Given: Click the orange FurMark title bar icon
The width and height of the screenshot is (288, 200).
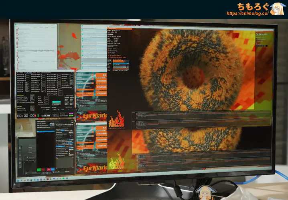Looking at the screenshot, I should coord(109,29).
